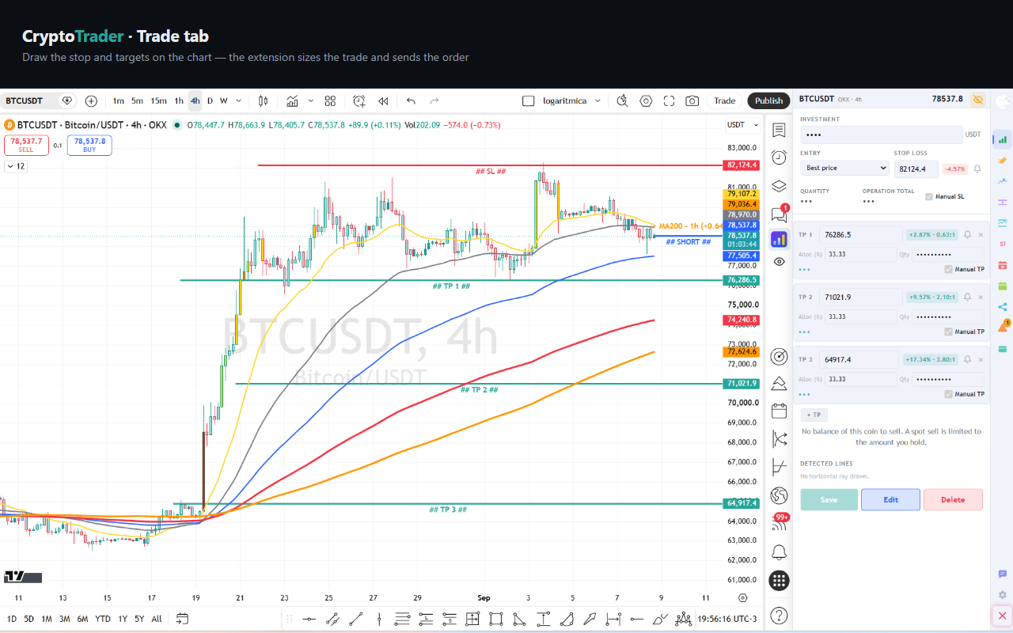
Task: Select the 1h timeframe
Action: 179,100
